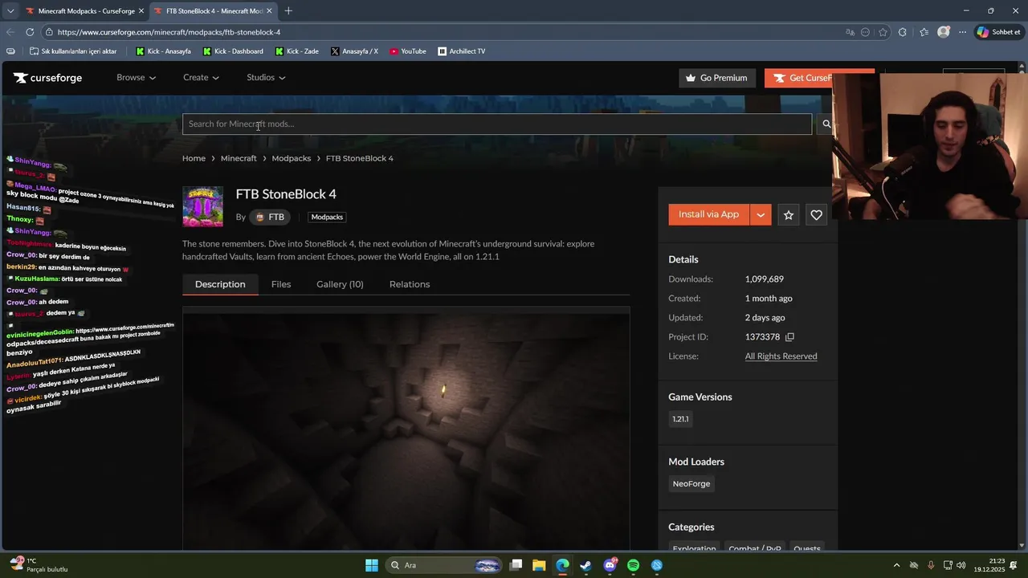Switch to the Files tab
The image size is (1028, 578).
(x=281, y=284)
